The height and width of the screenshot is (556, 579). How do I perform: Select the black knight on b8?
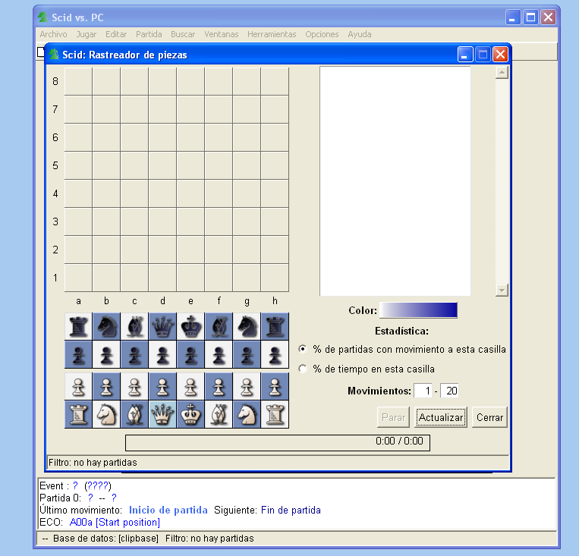point(106,326)
